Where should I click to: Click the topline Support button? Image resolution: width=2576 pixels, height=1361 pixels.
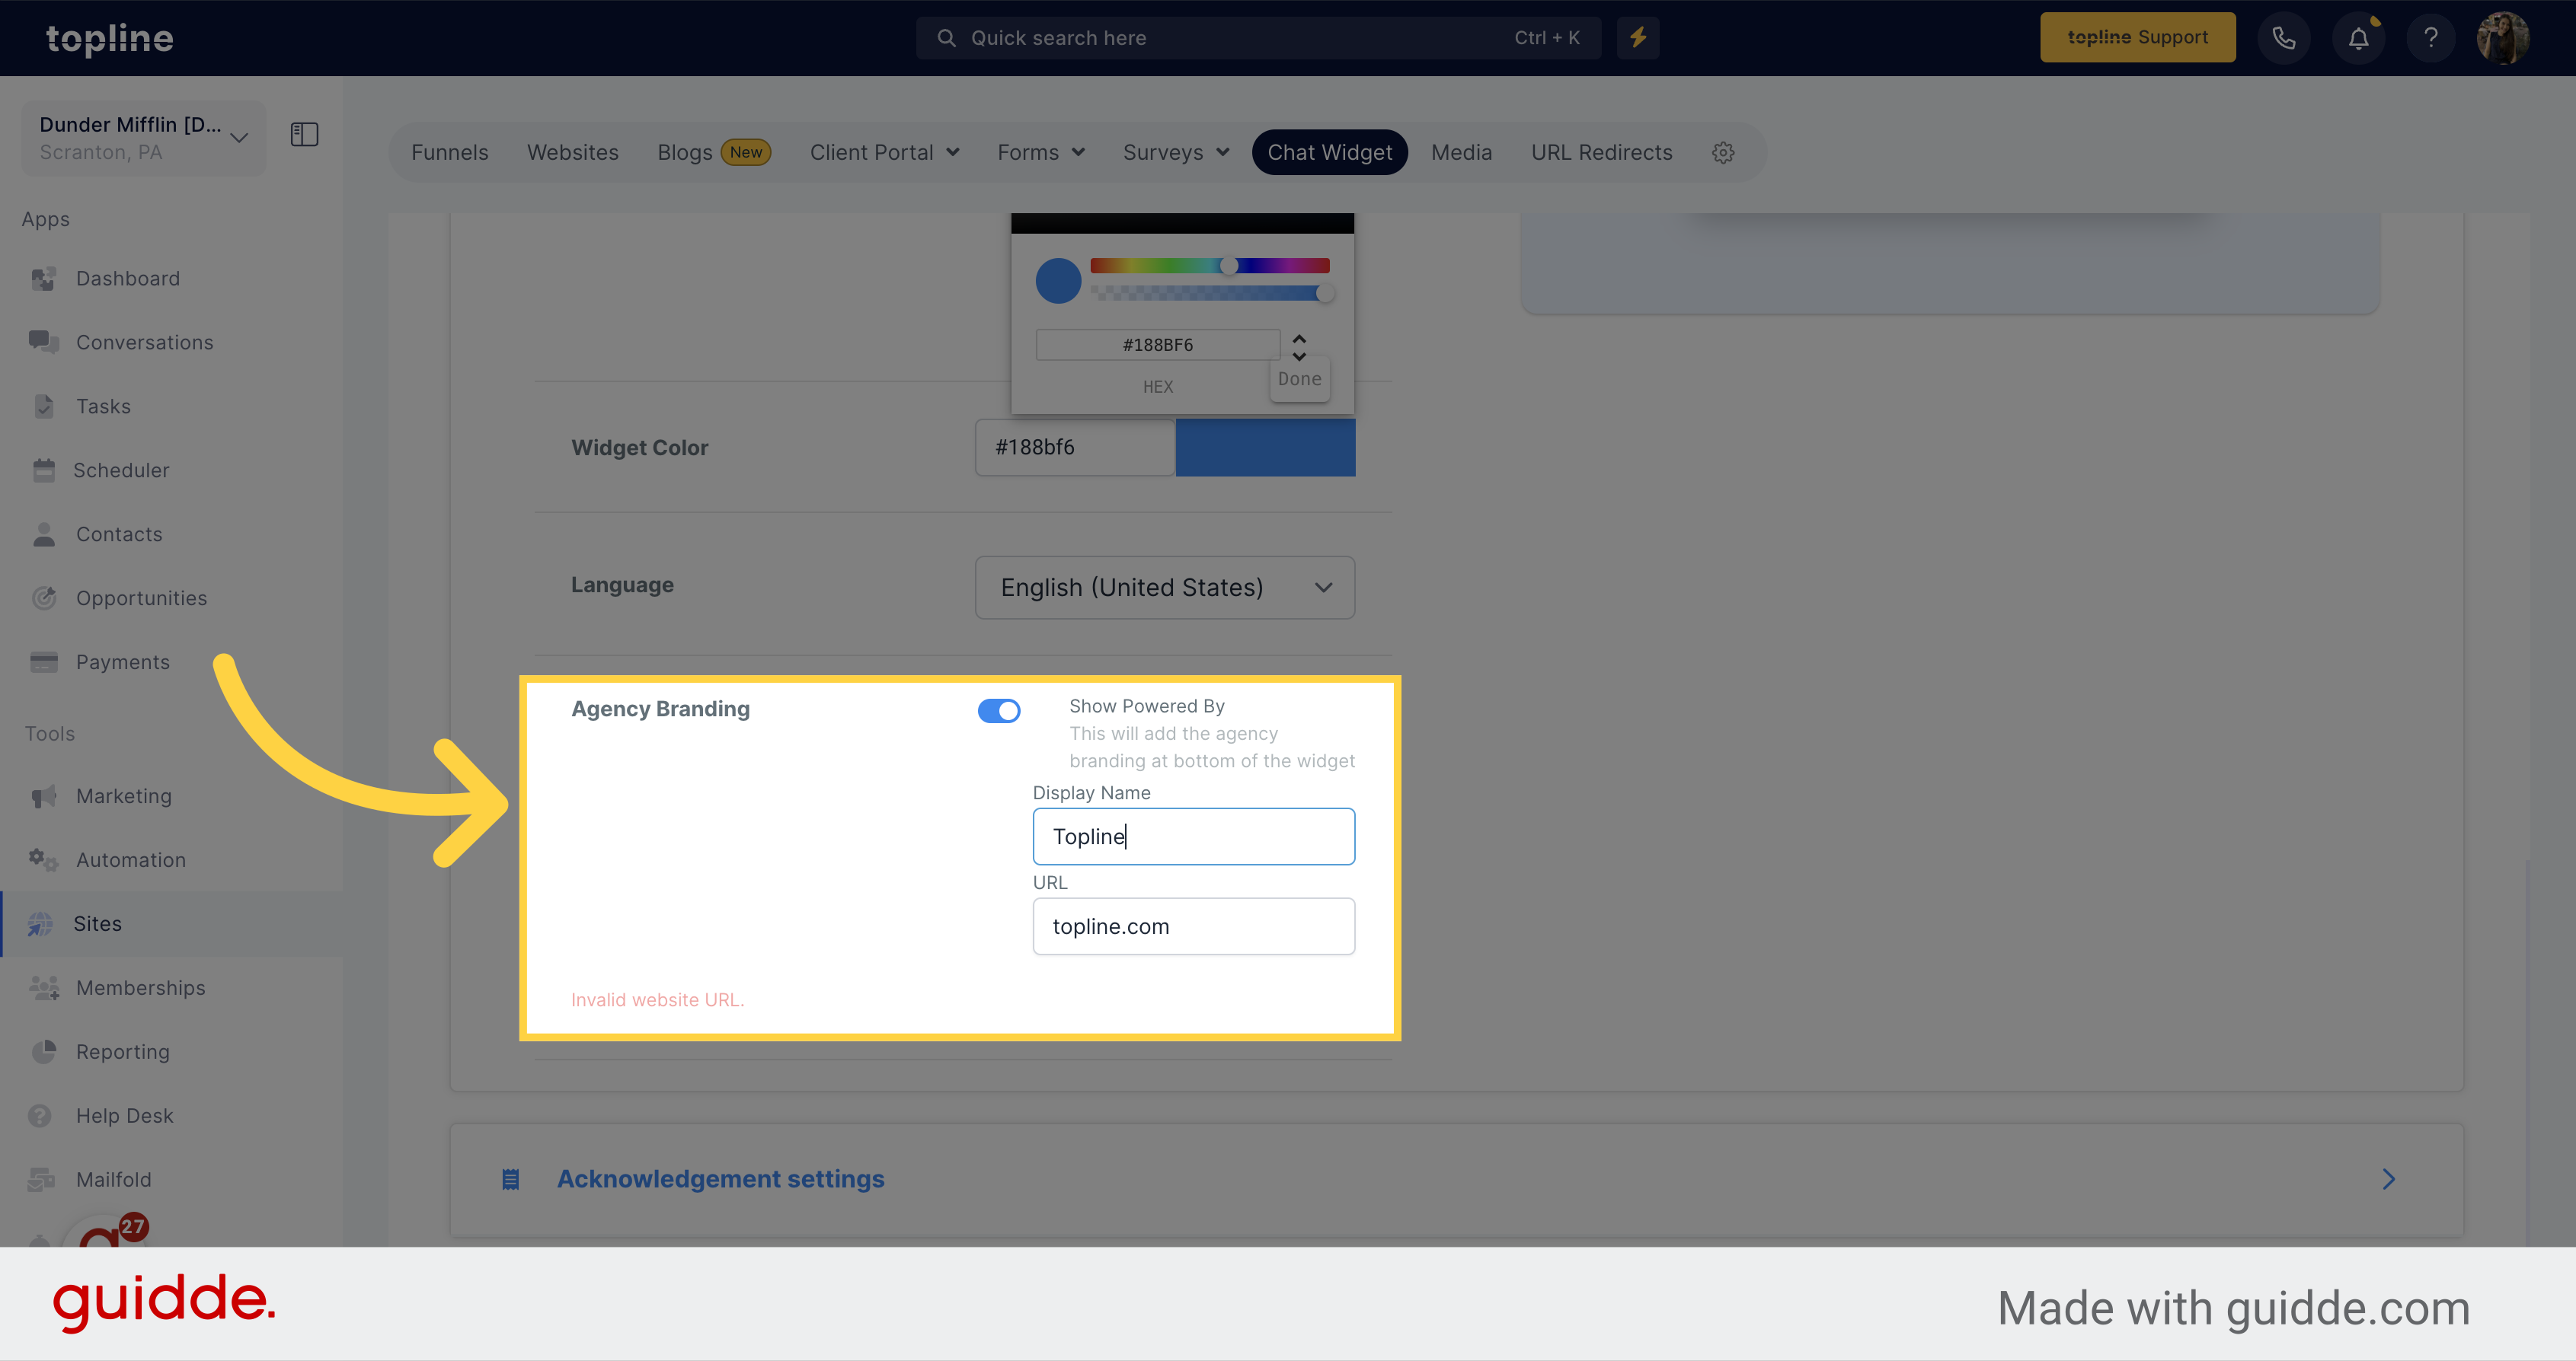[x=2137, y=37]
